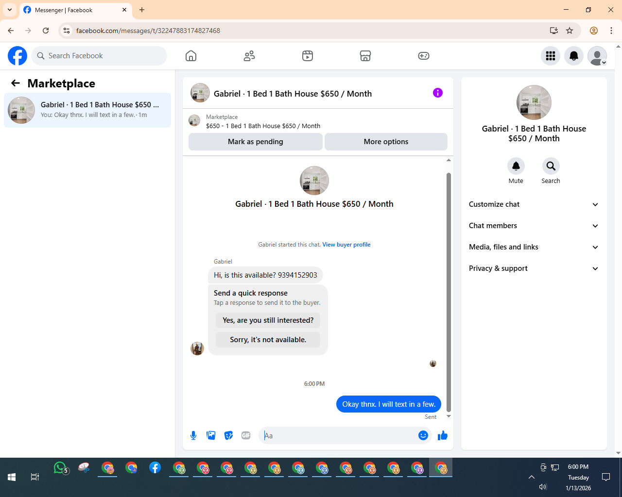Expand the Customize chat section
622x497 pixels.
point(534,204)
